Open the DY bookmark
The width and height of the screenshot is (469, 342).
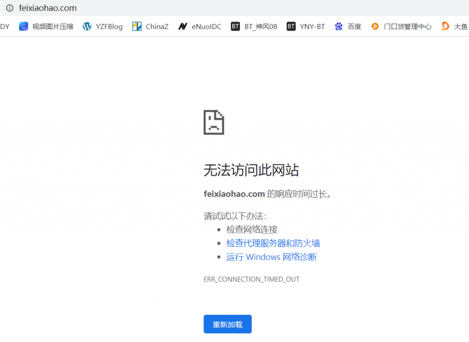click(x=5, y=27)
